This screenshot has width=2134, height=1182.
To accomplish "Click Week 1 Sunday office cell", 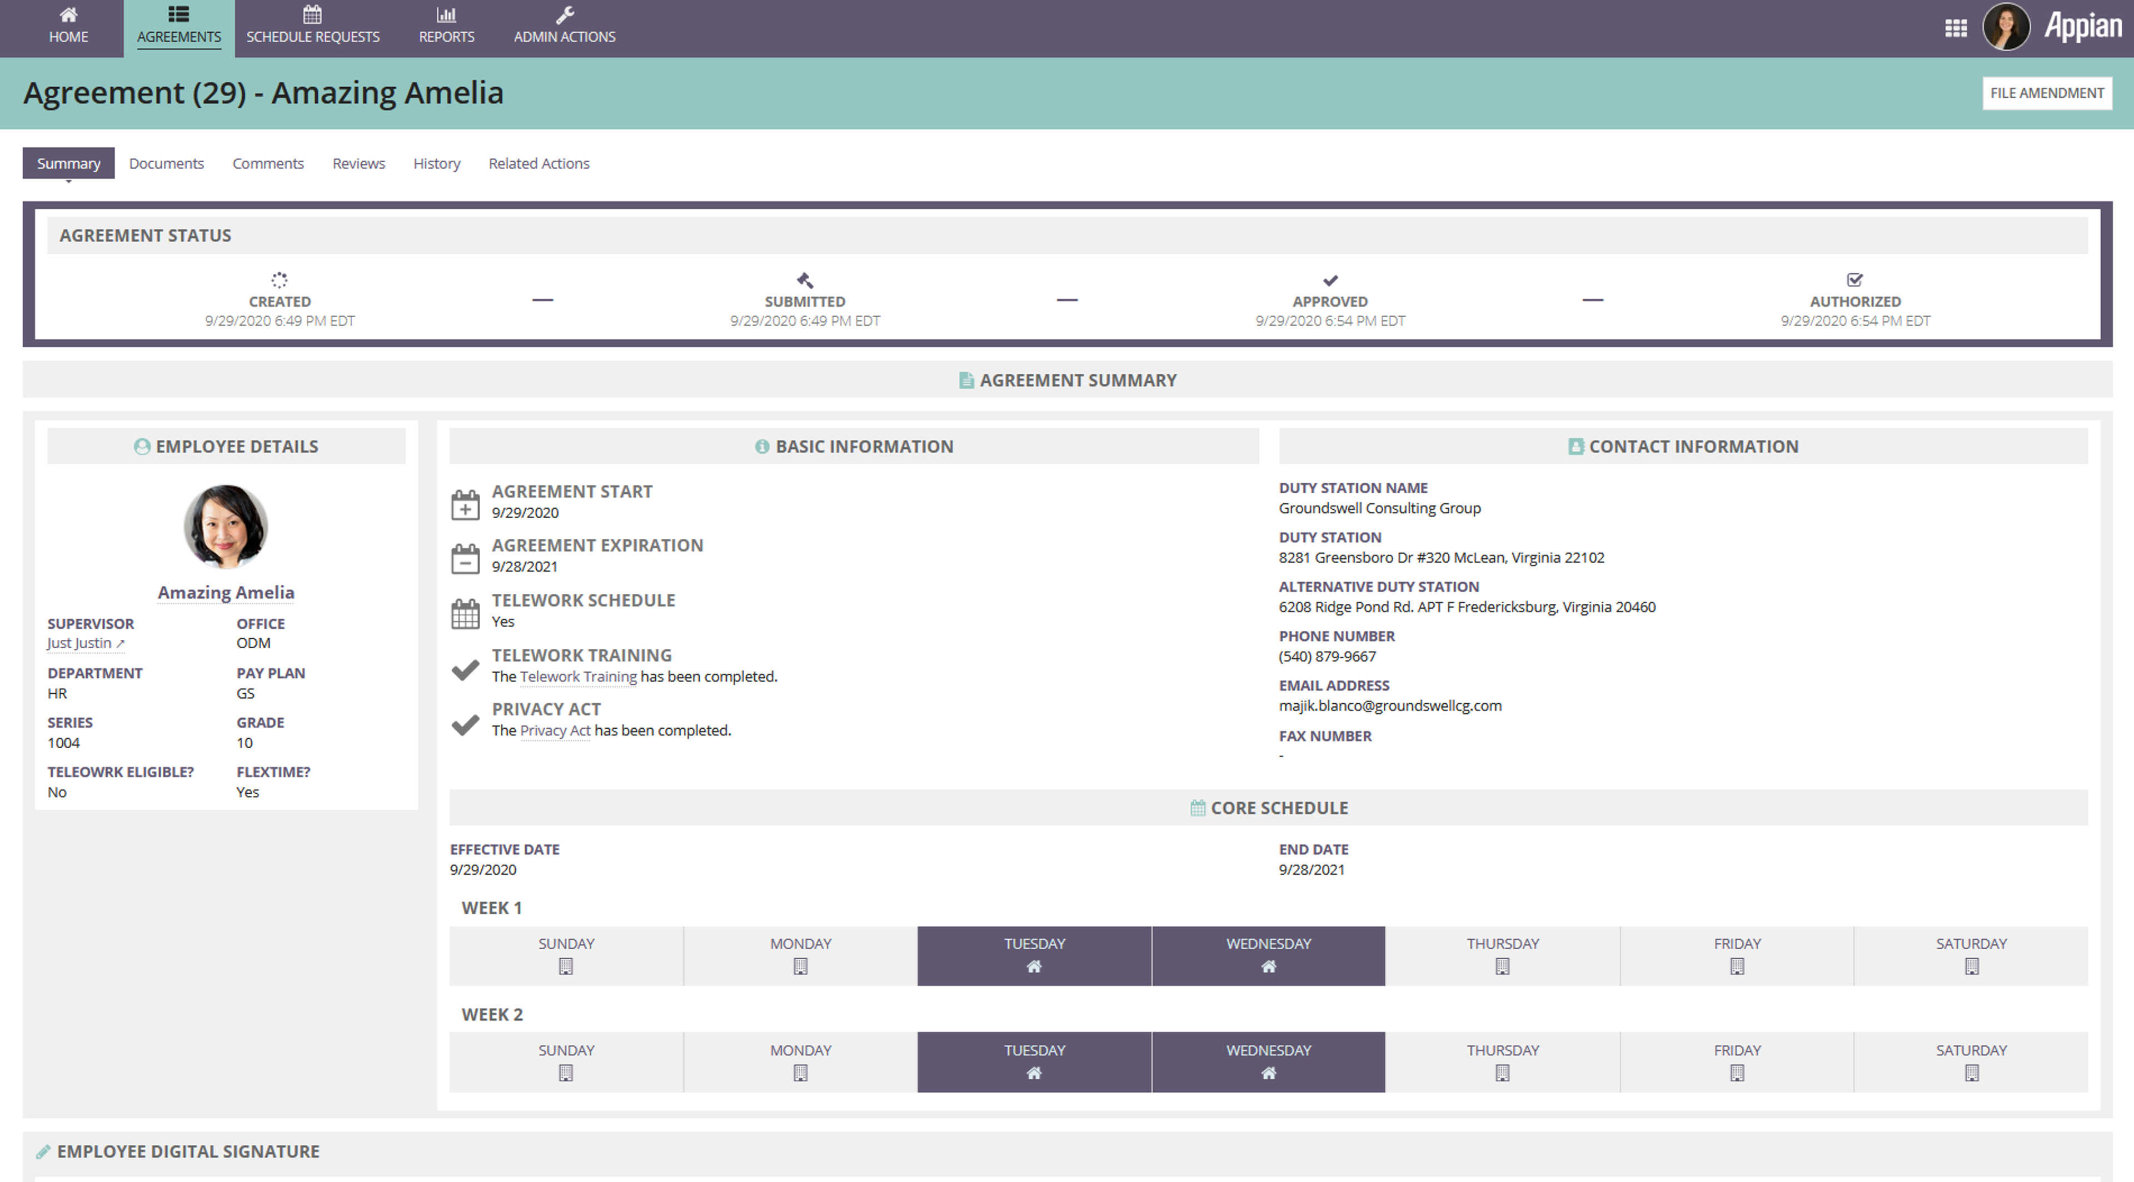I will [x=566, y=956].
